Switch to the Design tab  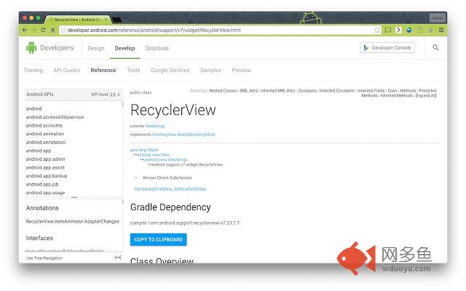click(96, 48)
